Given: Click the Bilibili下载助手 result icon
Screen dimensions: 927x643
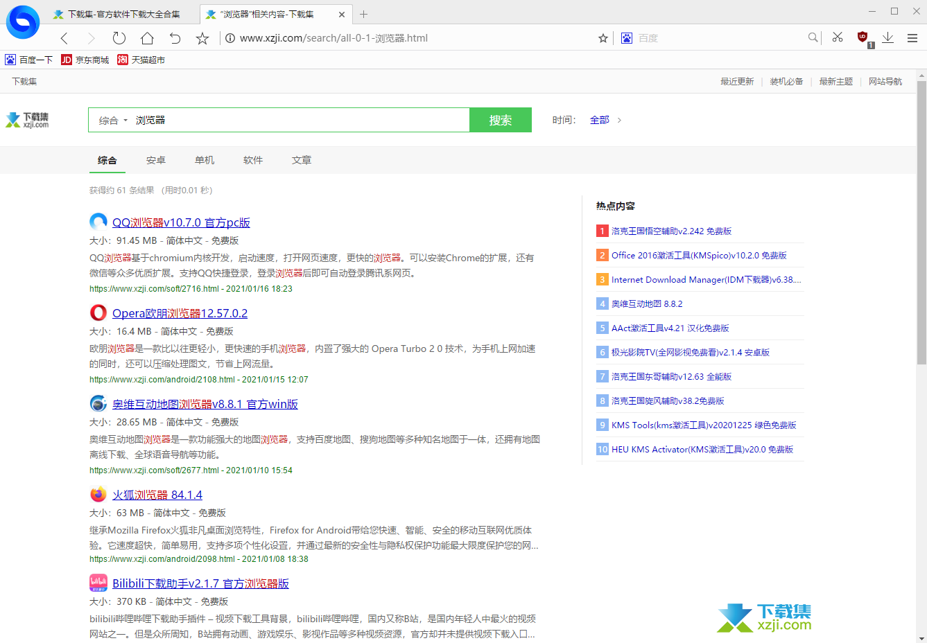Looking at the screenshot, I should [x=98, y=583].
